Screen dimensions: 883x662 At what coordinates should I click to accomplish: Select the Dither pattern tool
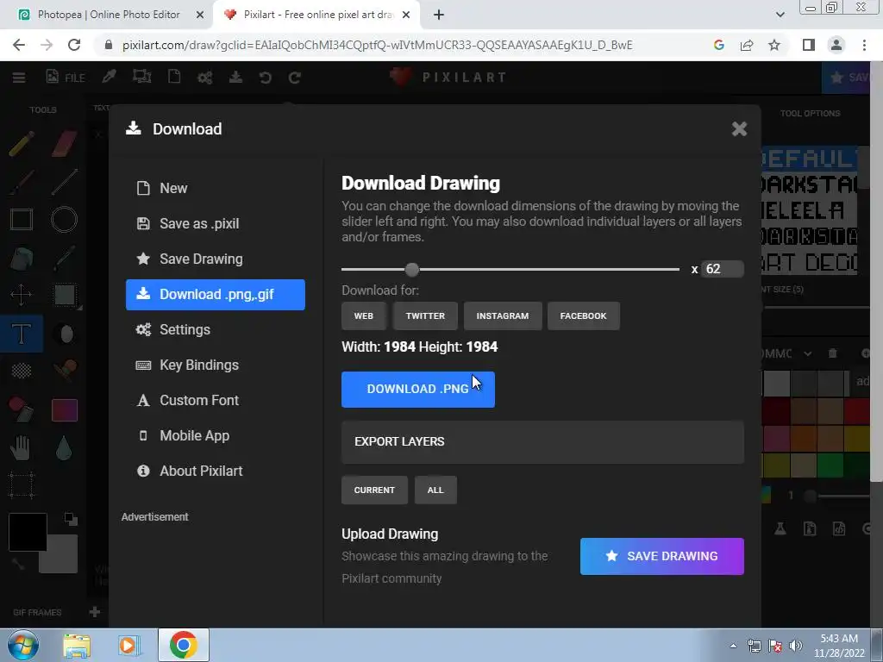[x=22, y=371]
